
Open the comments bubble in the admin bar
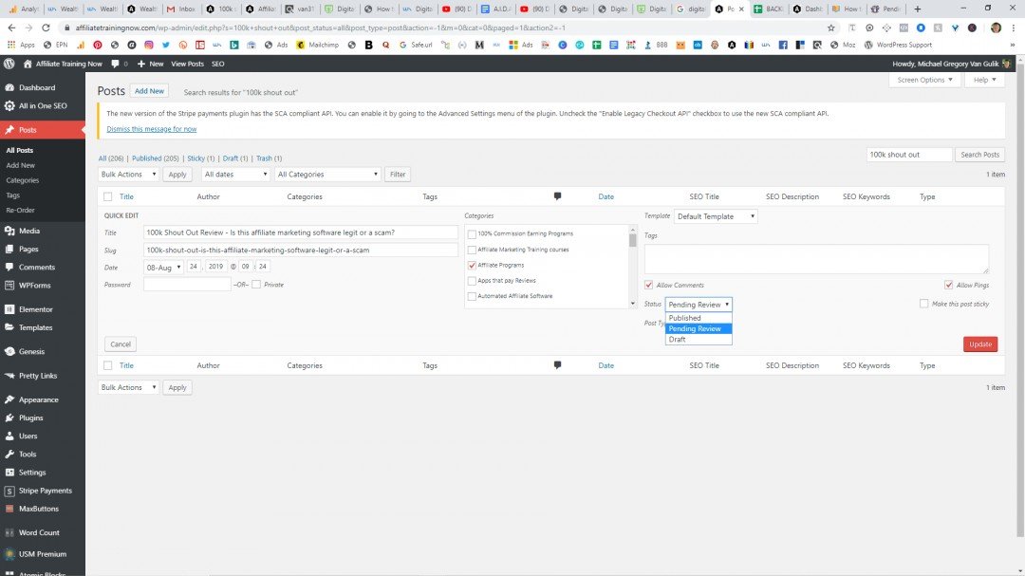(115, 64)
